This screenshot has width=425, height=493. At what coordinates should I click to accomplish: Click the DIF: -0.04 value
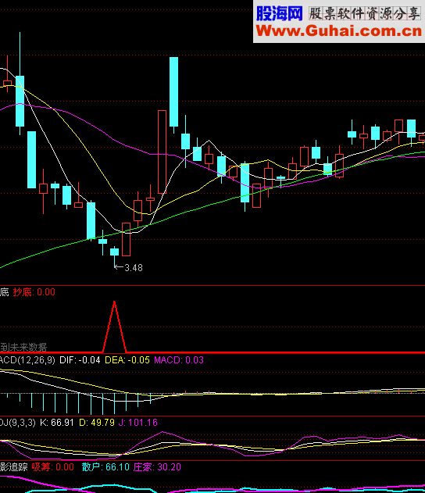coord(80,360)
